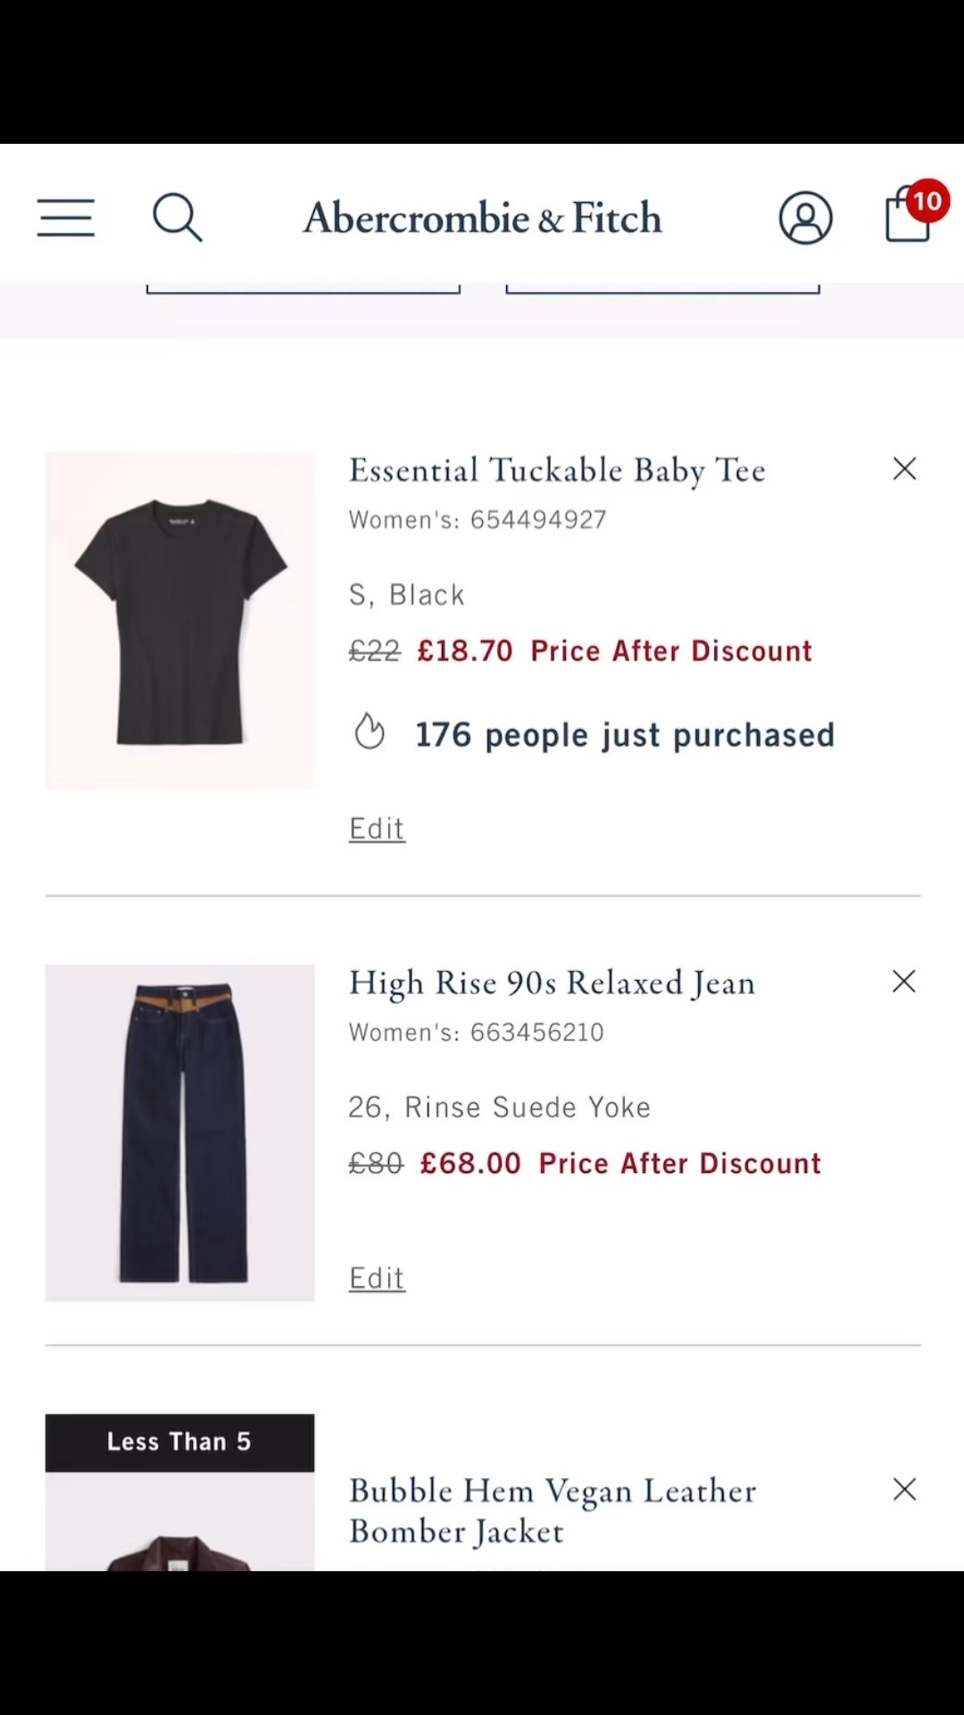Viewport: 964px width, 1715px height.
Task: Tap the Less Than 5 stock badge
Action: point(180,1442)
